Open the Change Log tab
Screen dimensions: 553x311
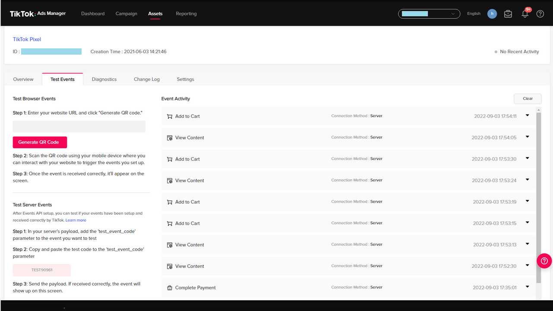click(x=146, y=79)
